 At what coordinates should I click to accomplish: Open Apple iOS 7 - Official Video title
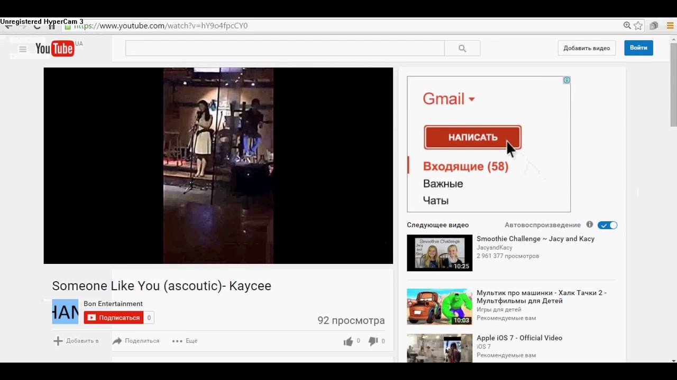point(519,338)
